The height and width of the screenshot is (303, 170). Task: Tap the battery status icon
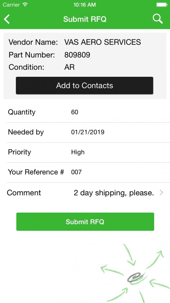(162, 5)
